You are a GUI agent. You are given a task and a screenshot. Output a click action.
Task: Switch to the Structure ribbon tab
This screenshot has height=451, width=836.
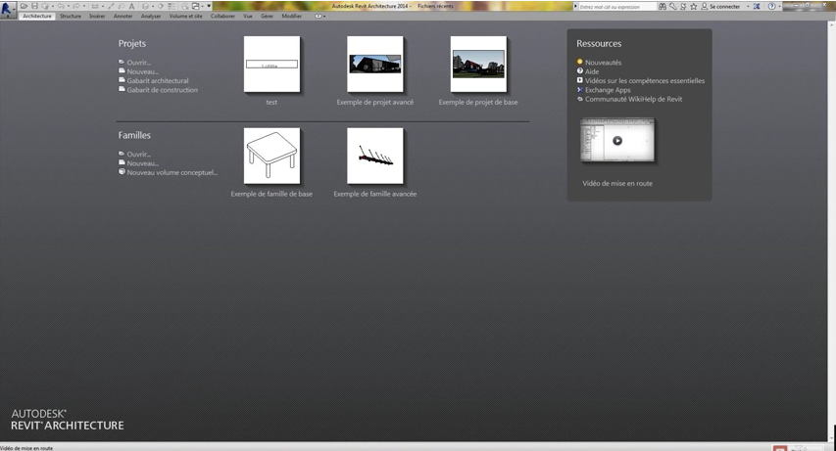pyautogui.click(x=71, y=17)
